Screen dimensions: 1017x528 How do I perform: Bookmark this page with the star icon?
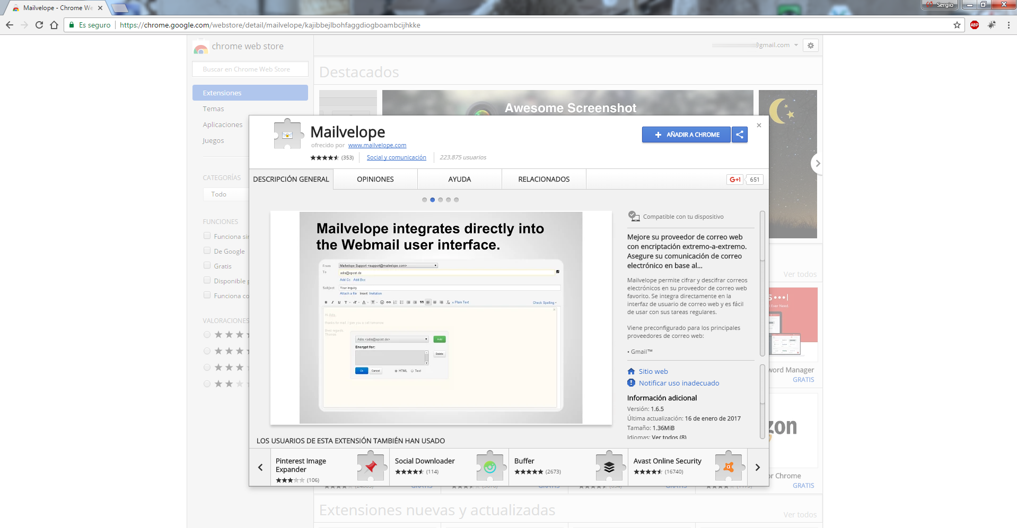point(957,25)
